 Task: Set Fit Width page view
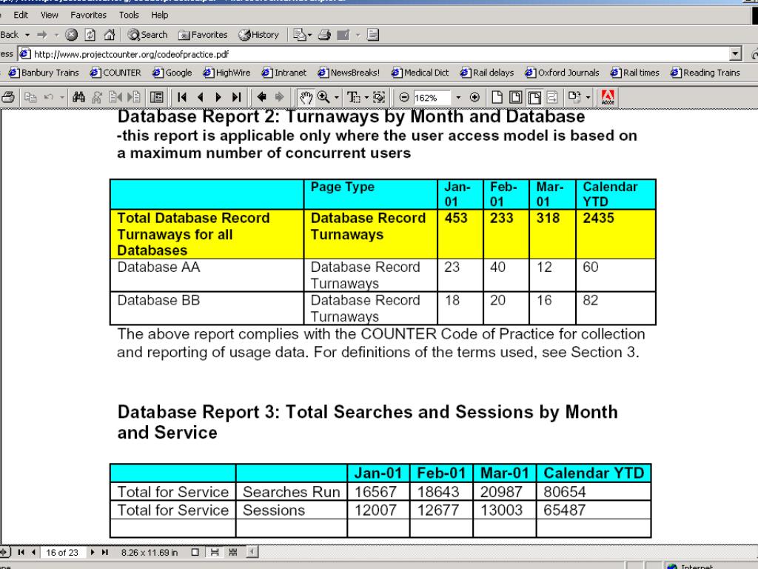(x=534, y=97)
